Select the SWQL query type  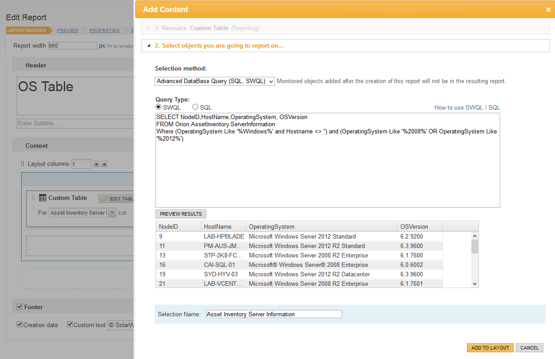(158, 107)
